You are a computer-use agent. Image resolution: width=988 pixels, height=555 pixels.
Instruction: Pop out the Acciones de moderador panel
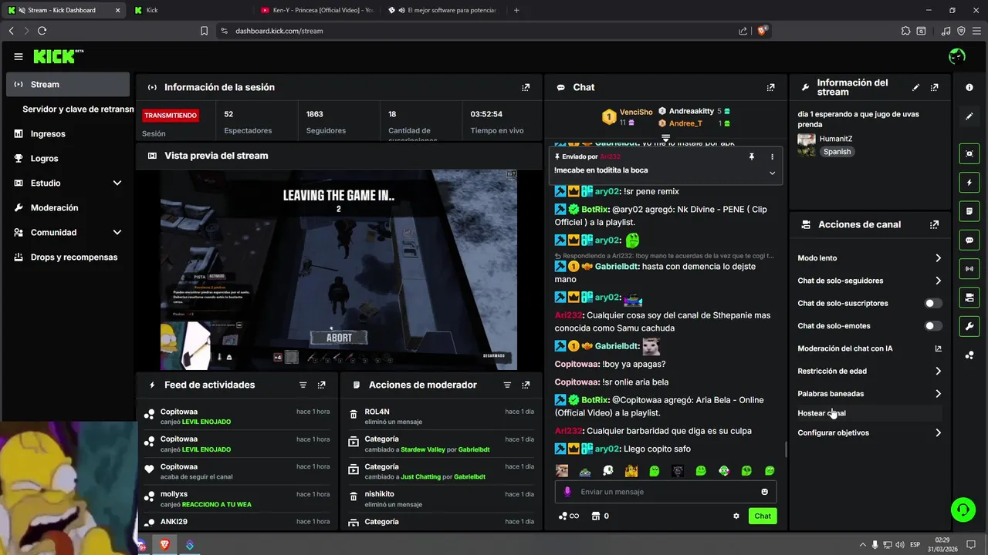tap(526, 385)
